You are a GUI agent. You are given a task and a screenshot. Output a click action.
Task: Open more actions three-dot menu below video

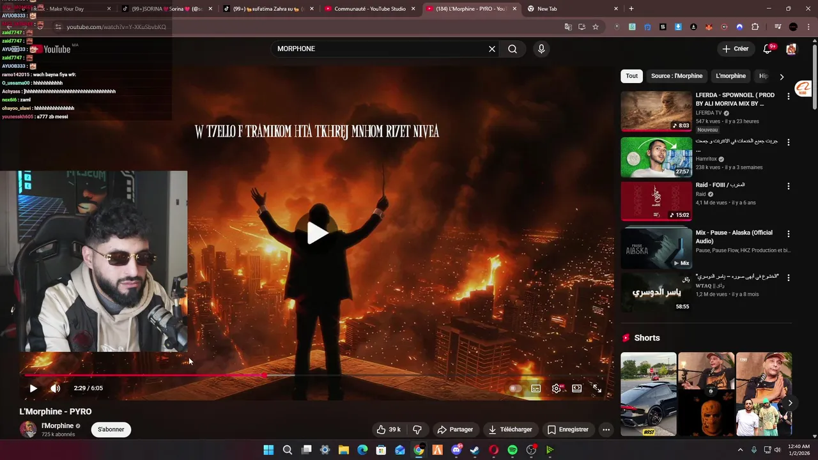coord(606,429)
